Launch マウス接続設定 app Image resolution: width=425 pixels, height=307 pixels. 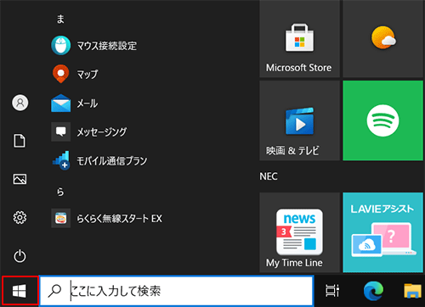pyautogui.click(x=95, y=46)
